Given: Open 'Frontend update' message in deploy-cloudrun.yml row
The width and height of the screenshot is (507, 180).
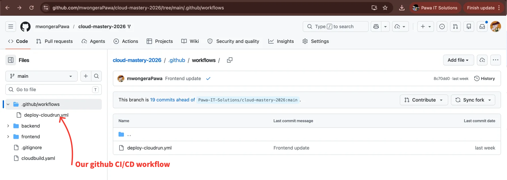Looking at the screenshot, I should [x=291, y=148].
